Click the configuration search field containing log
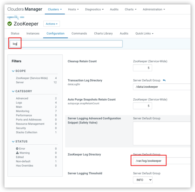Screen dimensions: 195x192 (x=66, y=44)
